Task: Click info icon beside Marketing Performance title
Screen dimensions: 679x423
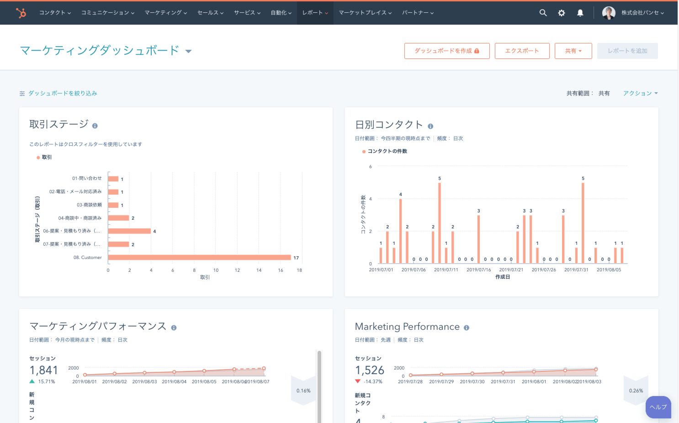Action: tap(467, 328)
